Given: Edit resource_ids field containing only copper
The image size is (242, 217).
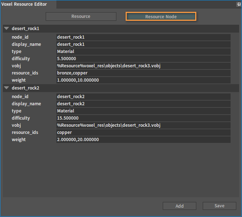Looking at the screenshot, I should tap(143, 132).
